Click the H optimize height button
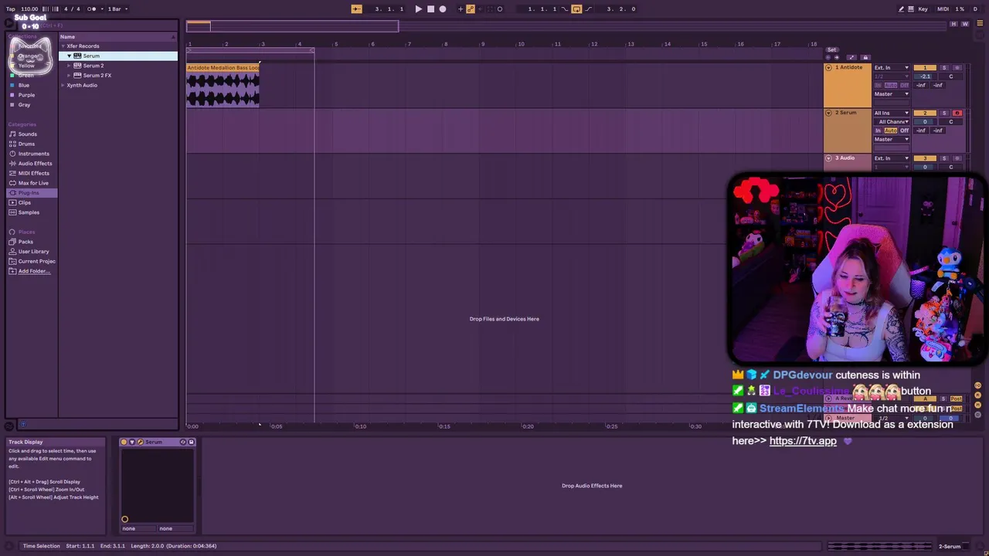 click(953, 24)
